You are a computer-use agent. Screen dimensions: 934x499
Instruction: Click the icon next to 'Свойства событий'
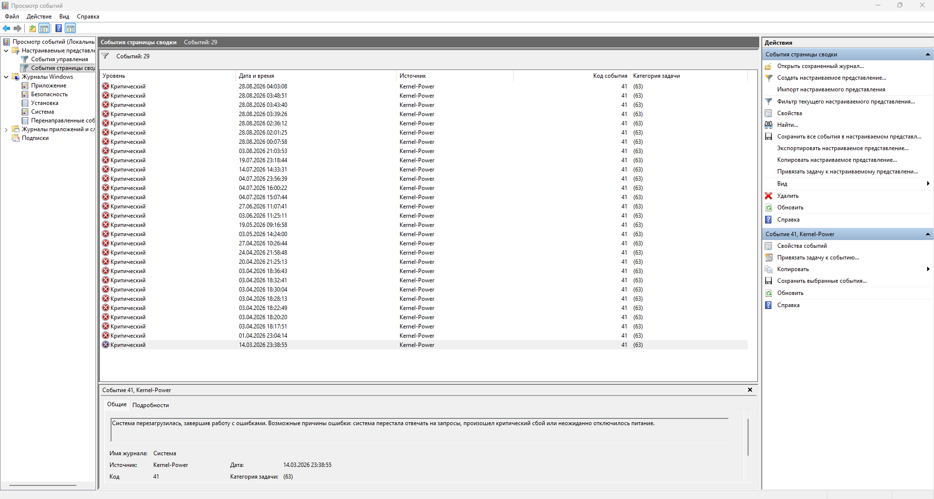click(x=769, y=246)
